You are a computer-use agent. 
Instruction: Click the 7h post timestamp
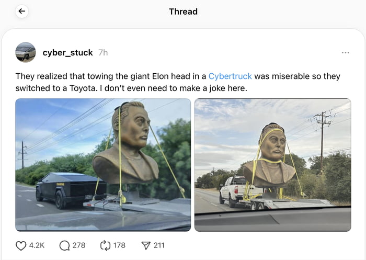coord(103,53)
